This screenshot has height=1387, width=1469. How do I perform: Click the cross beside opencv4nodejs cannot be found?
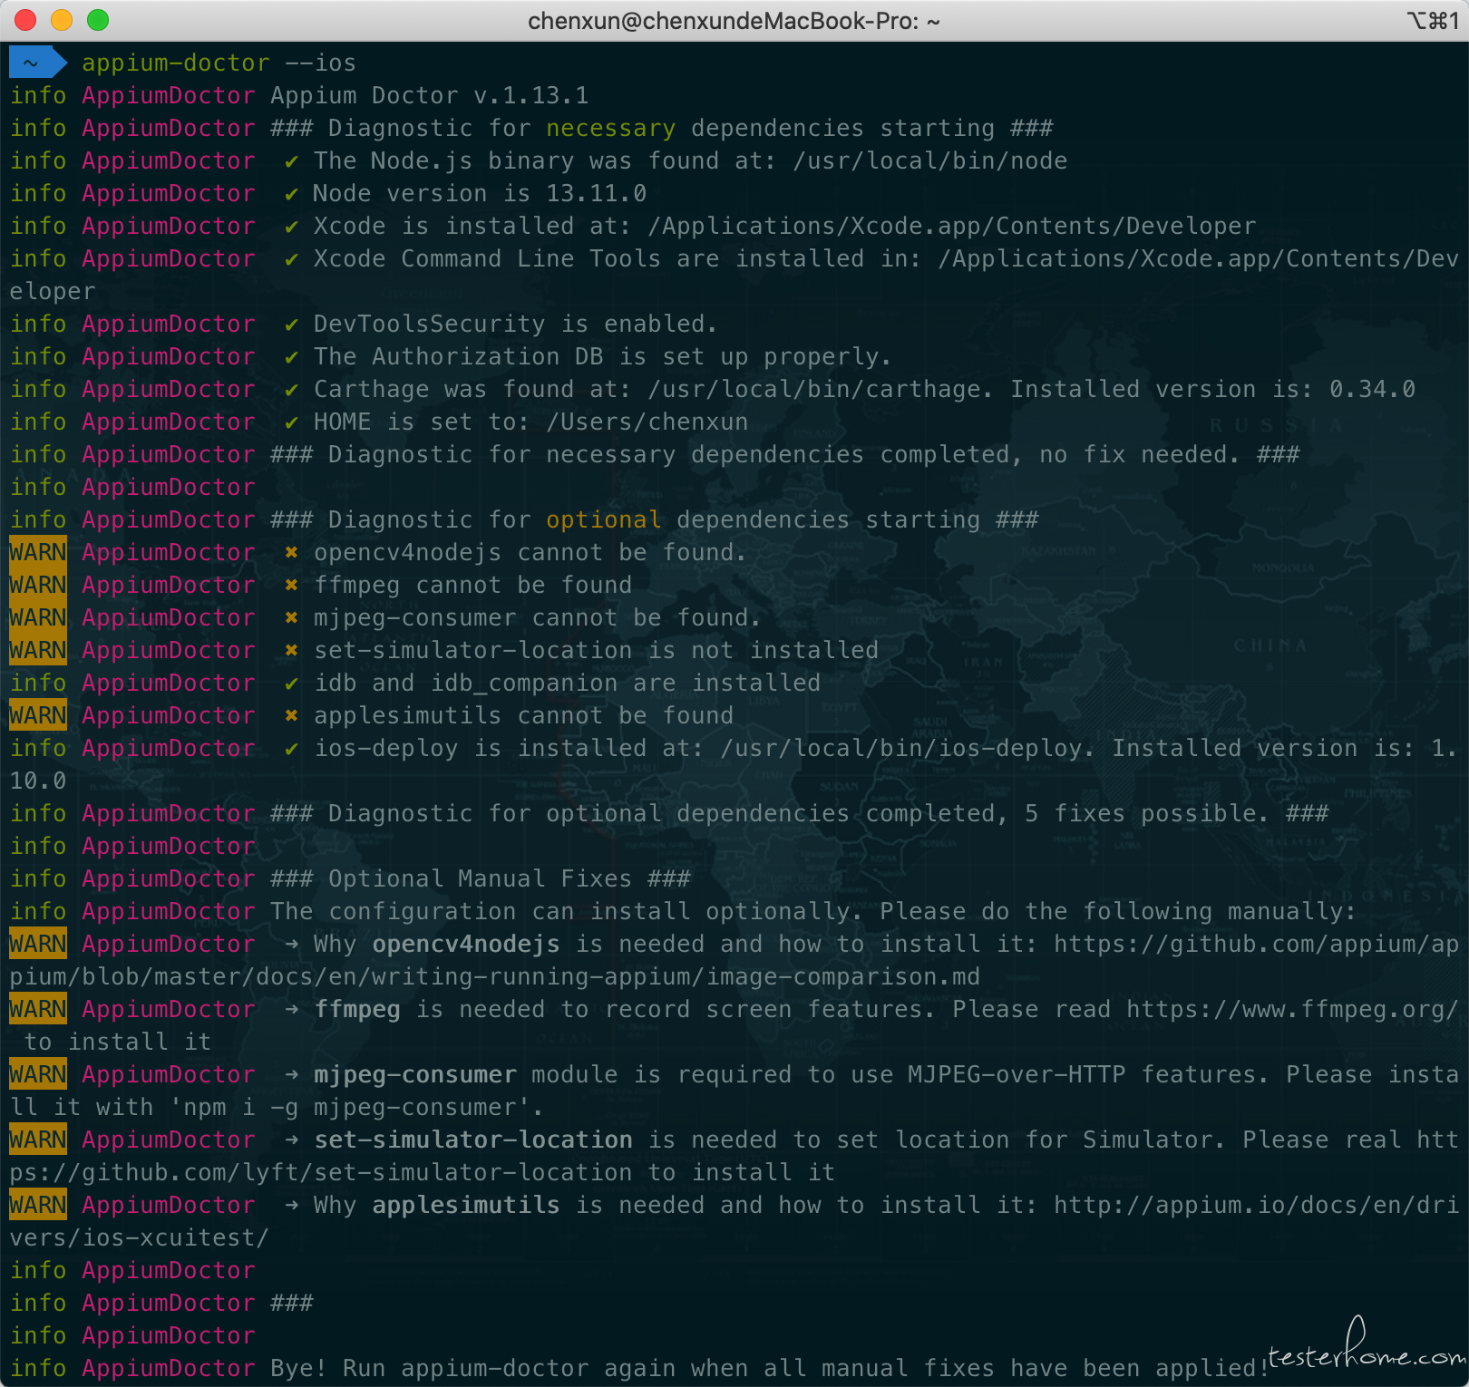(291, 552)
